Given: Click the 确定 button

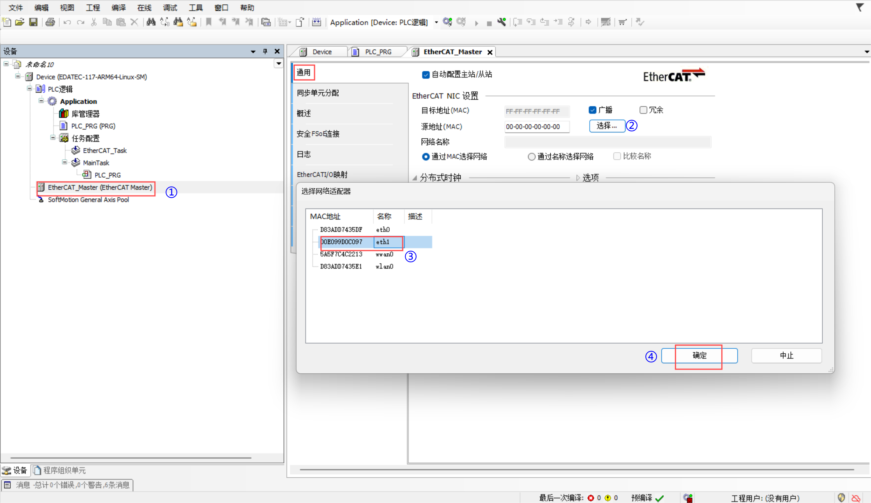Looking at the screenshot, I should point(699,355).
